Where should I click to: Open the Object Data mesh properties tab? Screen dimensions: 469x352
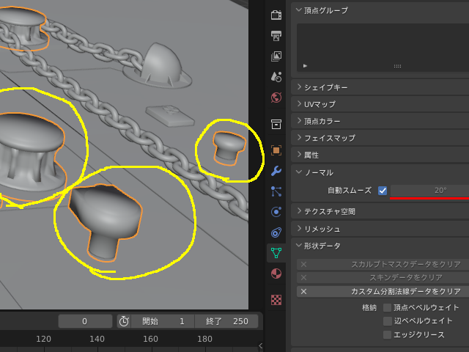pyautogui.click(x=276, y=253)
